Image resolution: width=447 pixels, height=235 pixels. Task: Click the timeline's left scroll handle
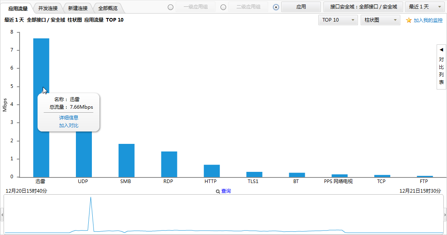2,215
